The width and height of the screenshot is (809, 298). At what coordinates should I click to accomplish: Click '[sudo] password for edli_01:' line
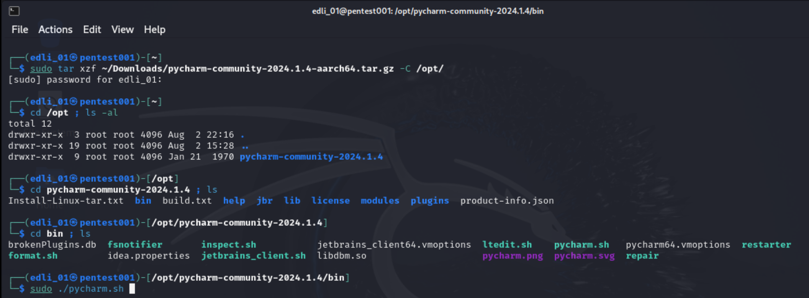(85, 80)
